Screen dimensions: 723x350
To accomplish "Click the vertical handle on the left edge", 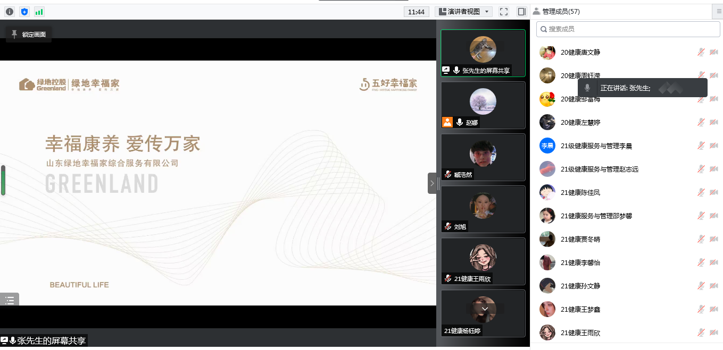I will (3, 181).
